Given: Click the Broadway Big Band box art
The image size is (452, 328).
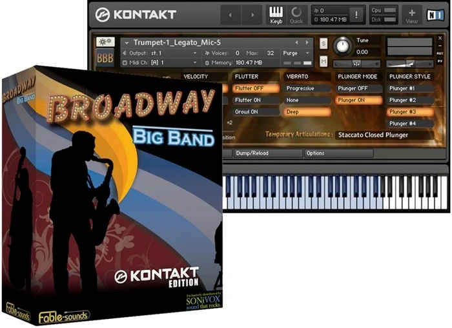Looking at the screenshot, I should pyautogui.click(x=112, y=196).
